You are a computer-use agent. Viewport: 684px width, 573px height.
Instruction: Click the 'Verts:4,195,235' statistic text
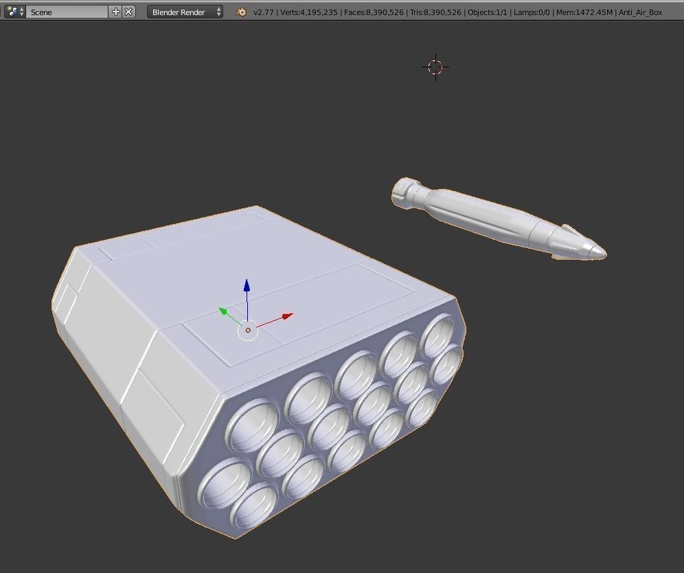309,12
